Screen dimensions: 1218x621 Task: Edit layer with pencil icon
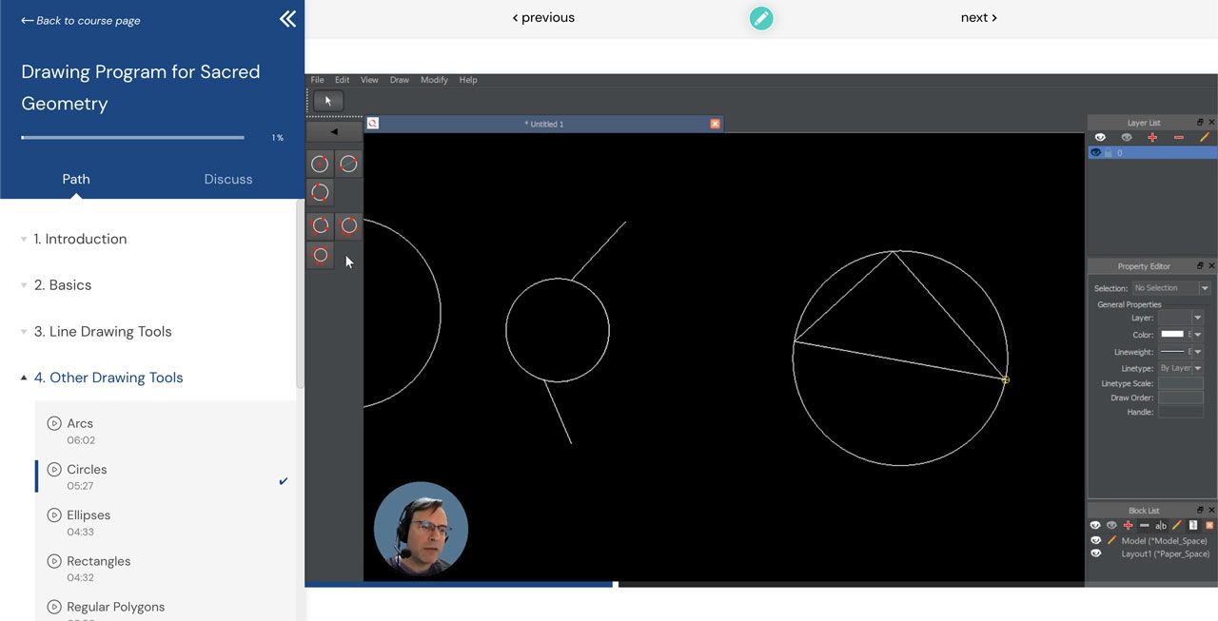tap(1205, 138)
